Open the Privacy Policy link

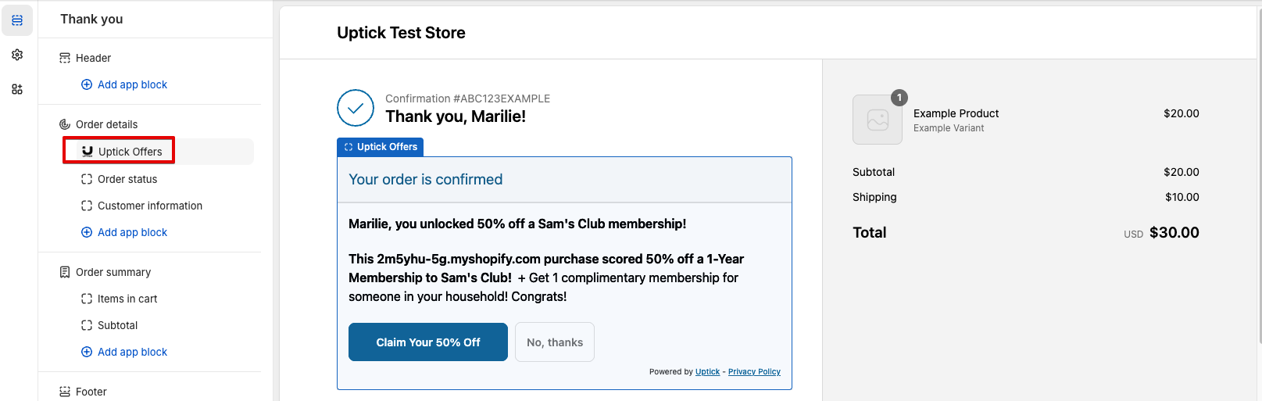coord(754,372)
